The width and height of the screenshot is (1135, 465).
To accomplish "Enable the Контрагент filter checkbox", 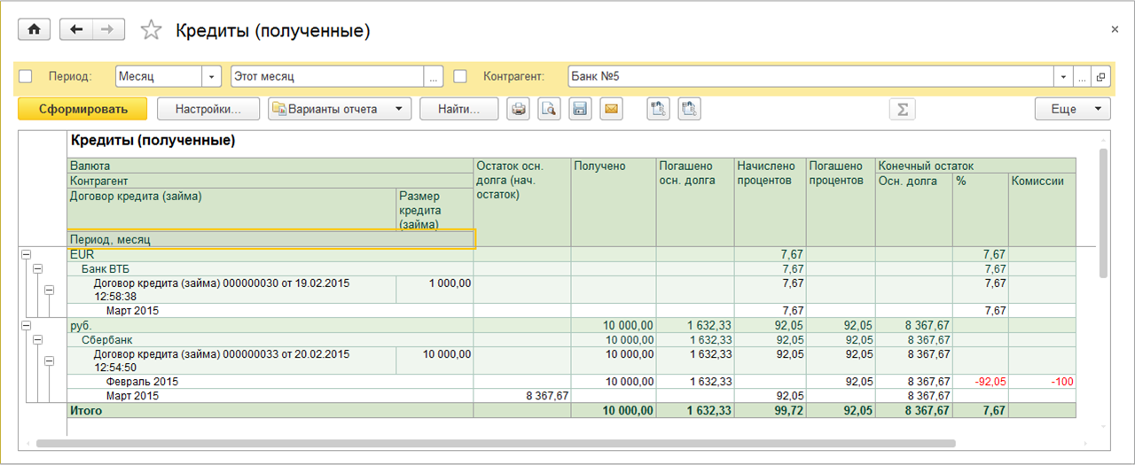I will [x=460, y=76].
